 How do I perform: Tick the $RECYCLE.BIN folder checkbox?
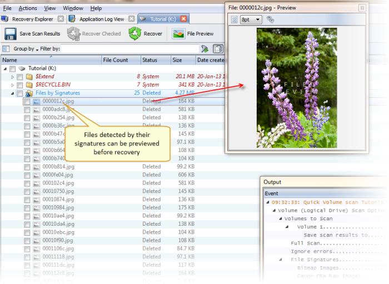tap(20, 85)
